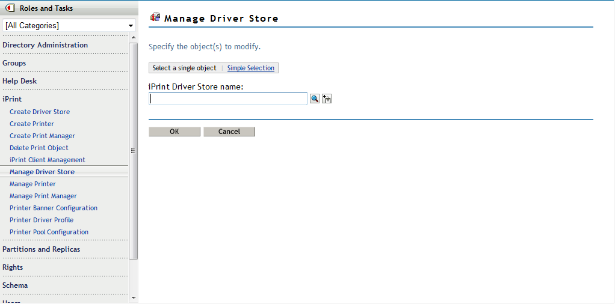Expand Directory Administration category
615x304 pixels.
point(45,45)
